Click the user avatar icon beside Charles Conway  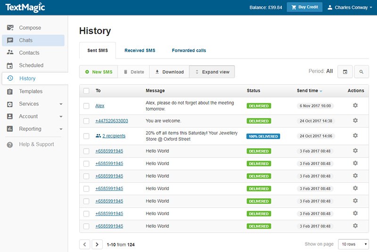330,8
